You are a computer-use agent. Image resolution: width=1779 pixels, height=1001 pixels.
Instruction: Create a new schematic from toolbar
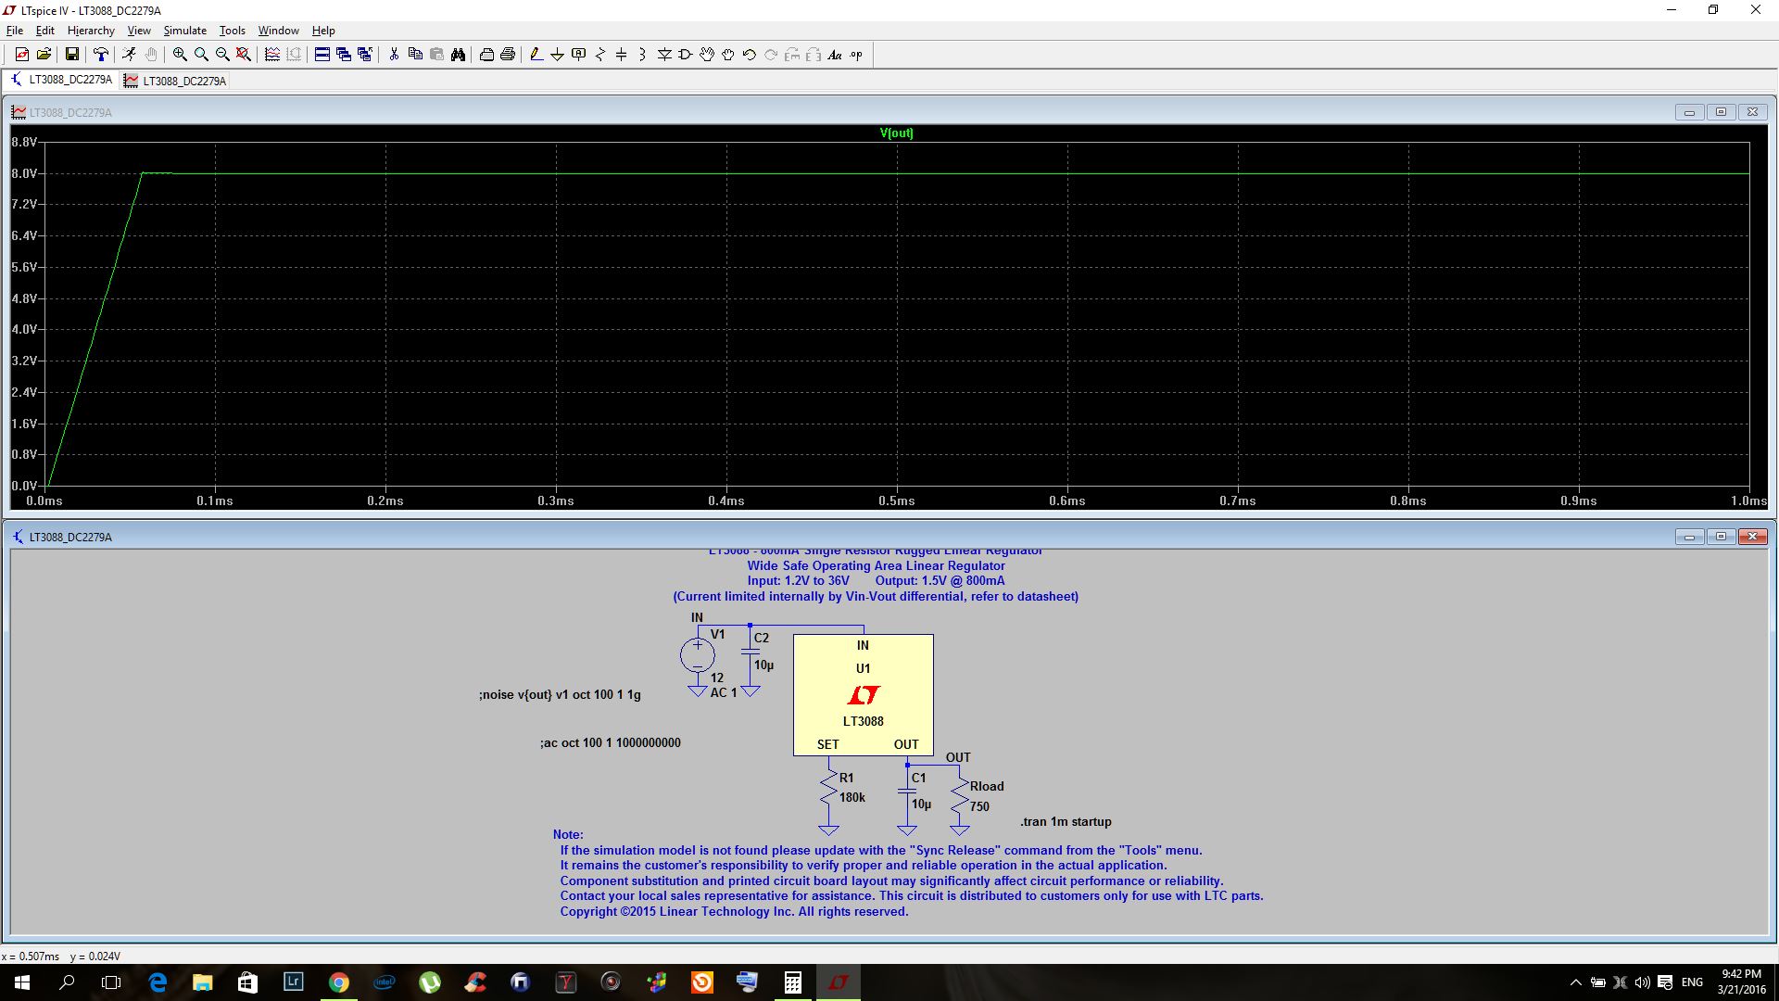click(x=21, y=55)
